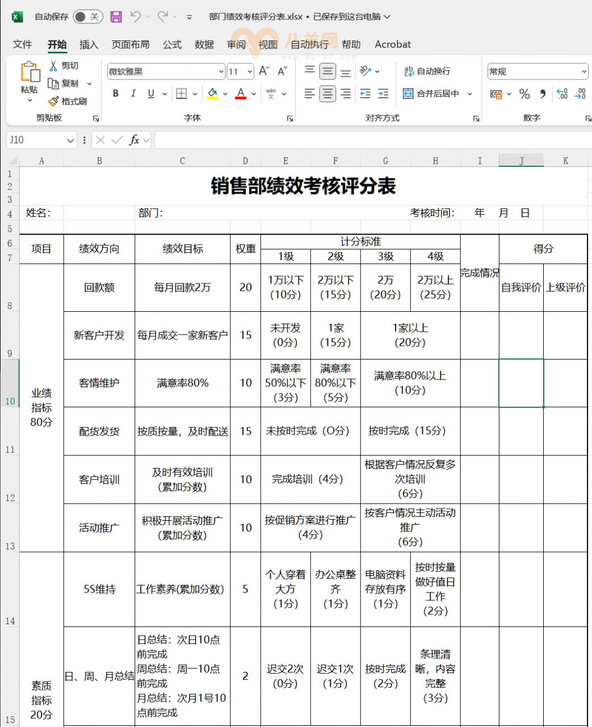Decrease font size with small A icon
This screenshot has height=727, width=592.
coord(282,71)
